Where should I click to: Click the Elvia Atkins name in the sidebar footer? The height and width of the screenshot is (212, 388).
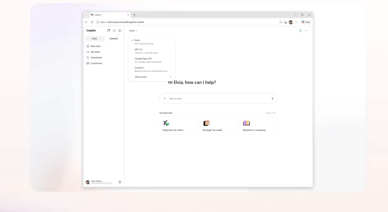(97, 181)
